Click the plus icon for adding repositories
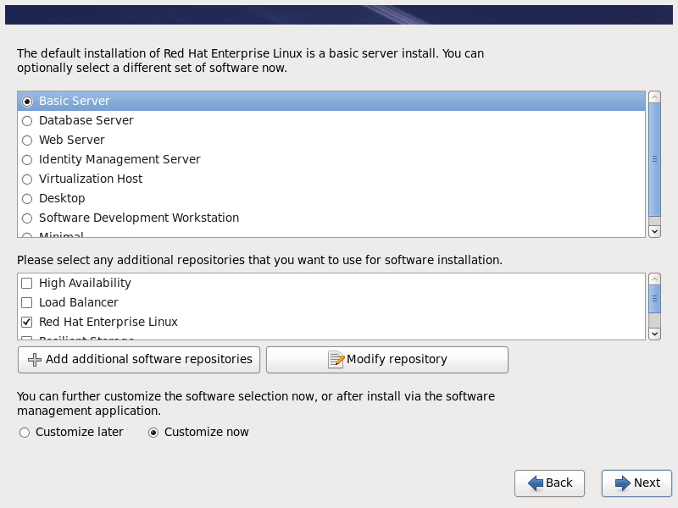678x508 pixels. pyautogui.click(x=35, y=360)
